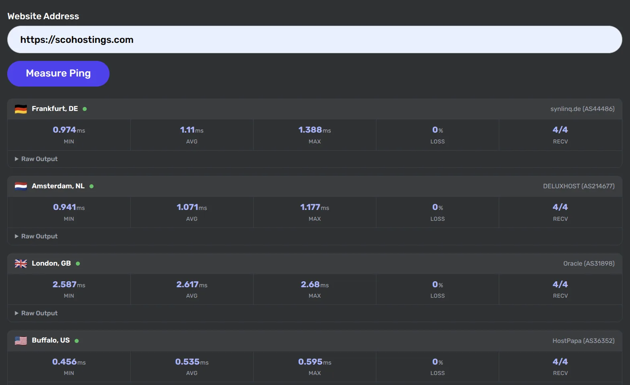The image size is (630, 385).
Task: Expand Raw Output under Amsterdam, NL
Action: 36,236
